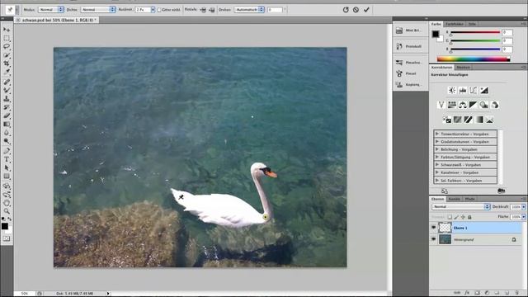The image size is (528, 297).
Task: Open layer styles fx button
Action: pyautogui.click(x=467, y=293)
